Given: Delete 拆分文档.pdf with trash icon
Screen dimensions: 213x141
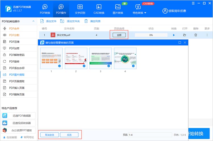Looking at the screenshot, I should point(196,35).
